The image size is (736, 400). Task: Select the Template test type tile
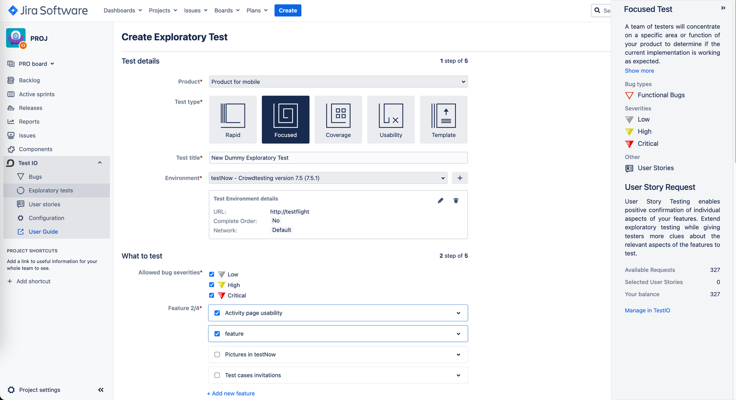click(443, 120)
